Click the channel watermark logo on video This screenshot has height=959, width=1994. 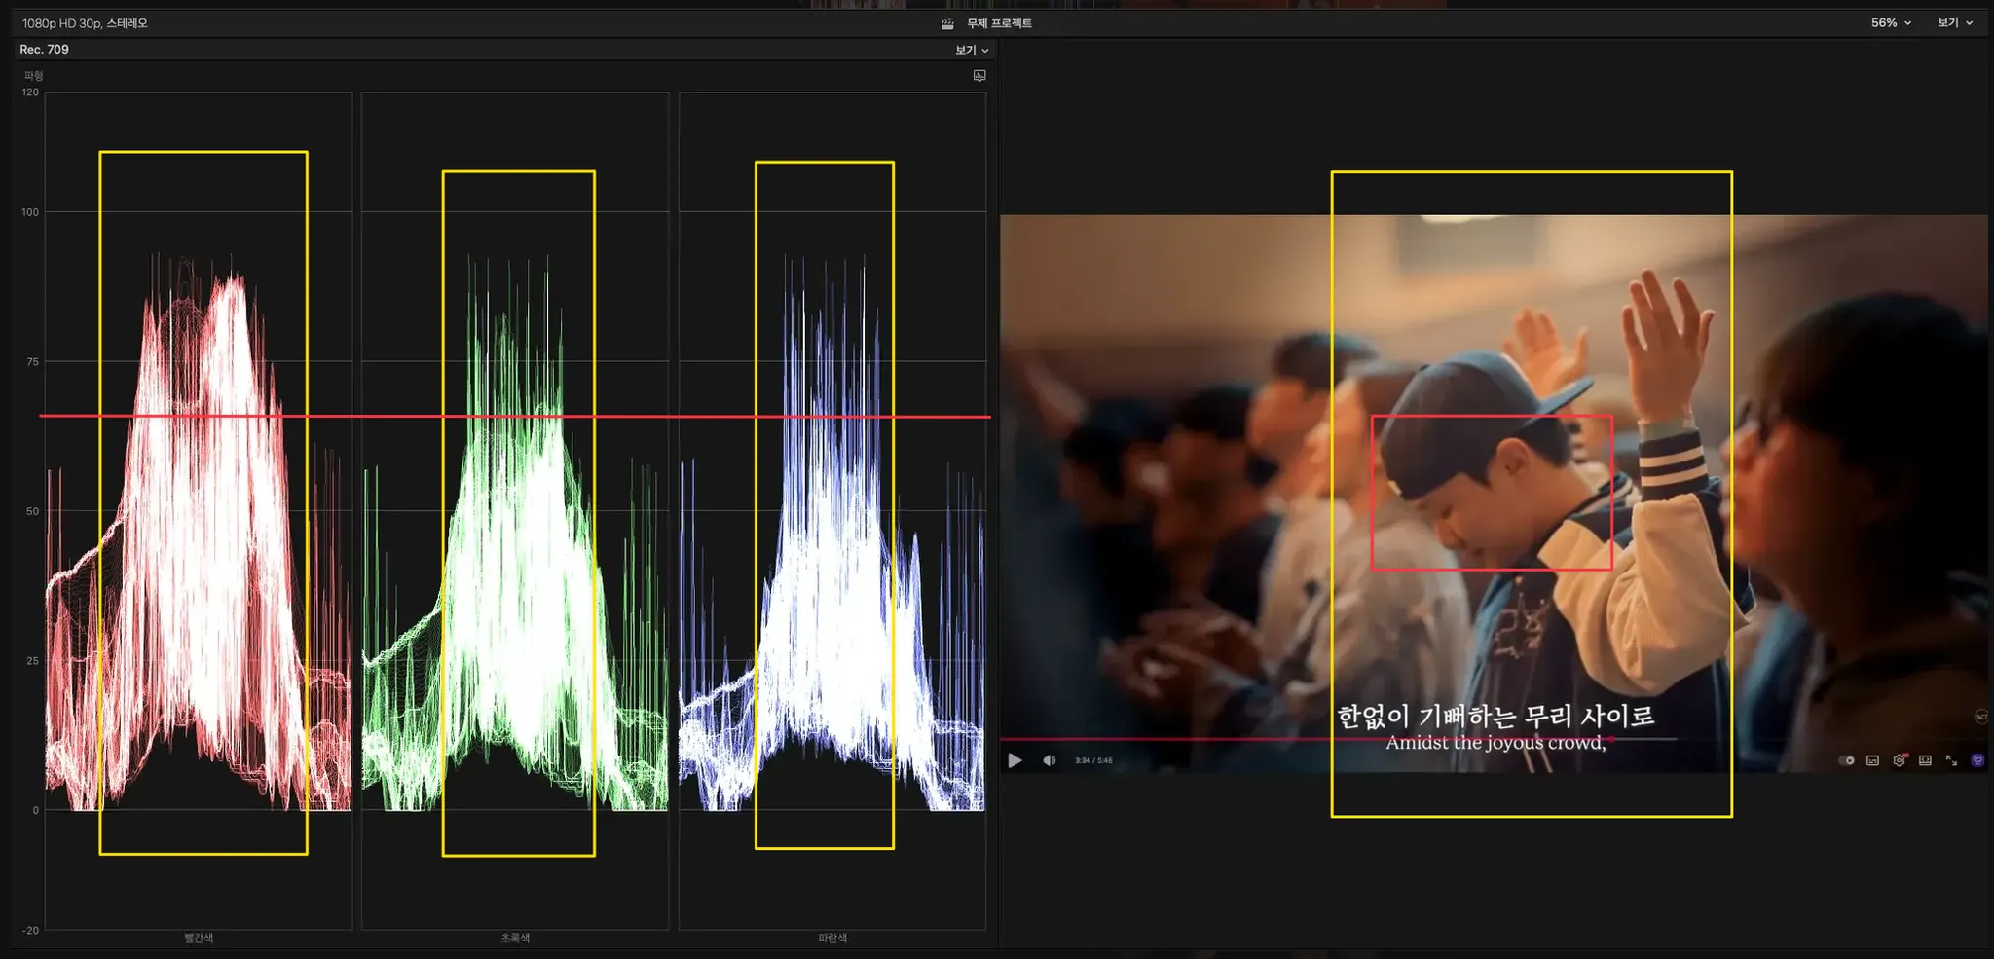[1980, 717]
